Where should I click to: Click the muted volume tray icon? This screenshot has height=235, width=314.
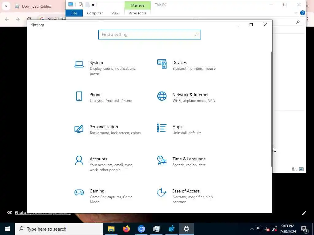click(x=267, y=229)
